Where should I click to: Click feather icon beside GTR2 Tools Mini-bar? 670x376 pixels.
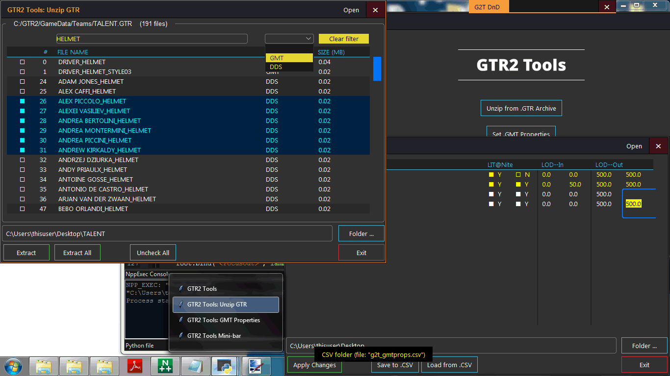pyautogui.click(x=180, y=336)
